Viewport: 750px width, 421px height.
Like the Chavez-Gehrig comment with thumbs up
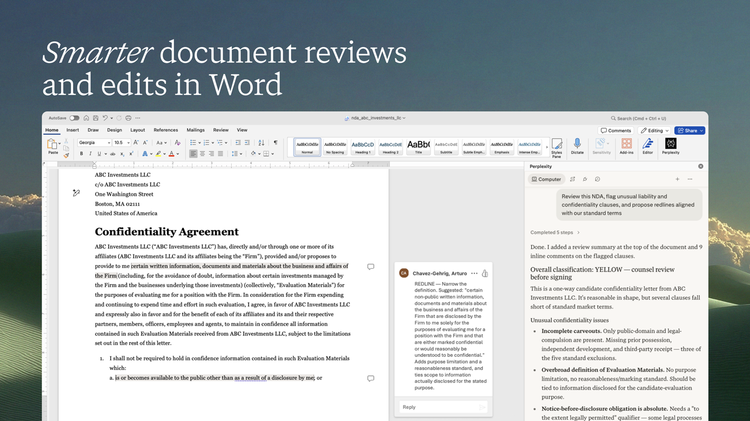[x=485, y=273]
